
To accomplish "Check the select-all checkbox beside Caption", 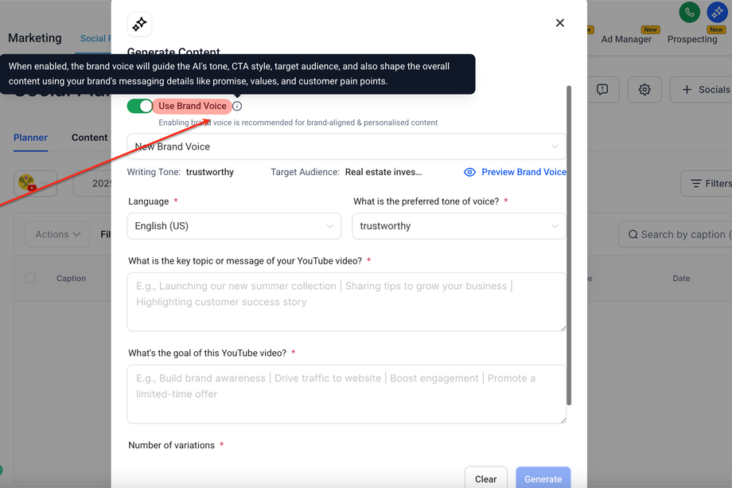I will 30,279.
